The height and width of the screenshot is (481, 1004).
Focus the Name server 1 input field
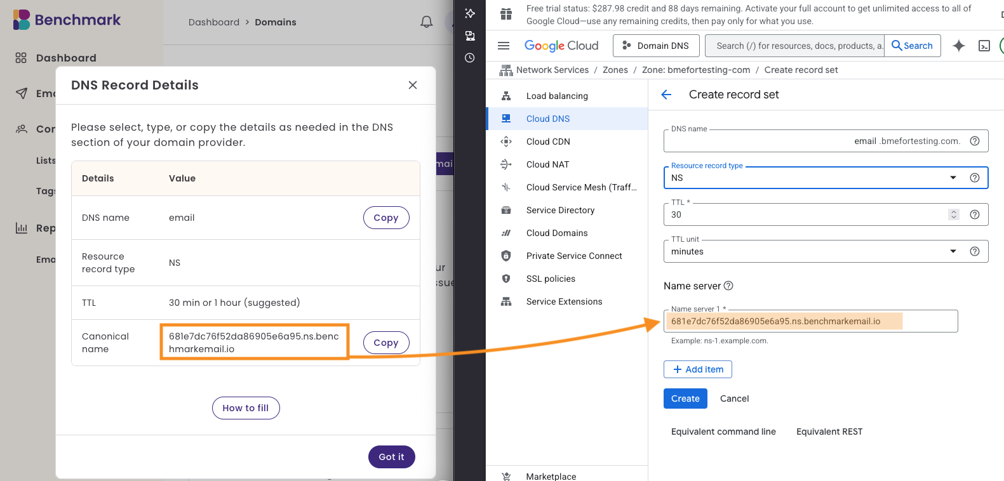pos(811,321)
